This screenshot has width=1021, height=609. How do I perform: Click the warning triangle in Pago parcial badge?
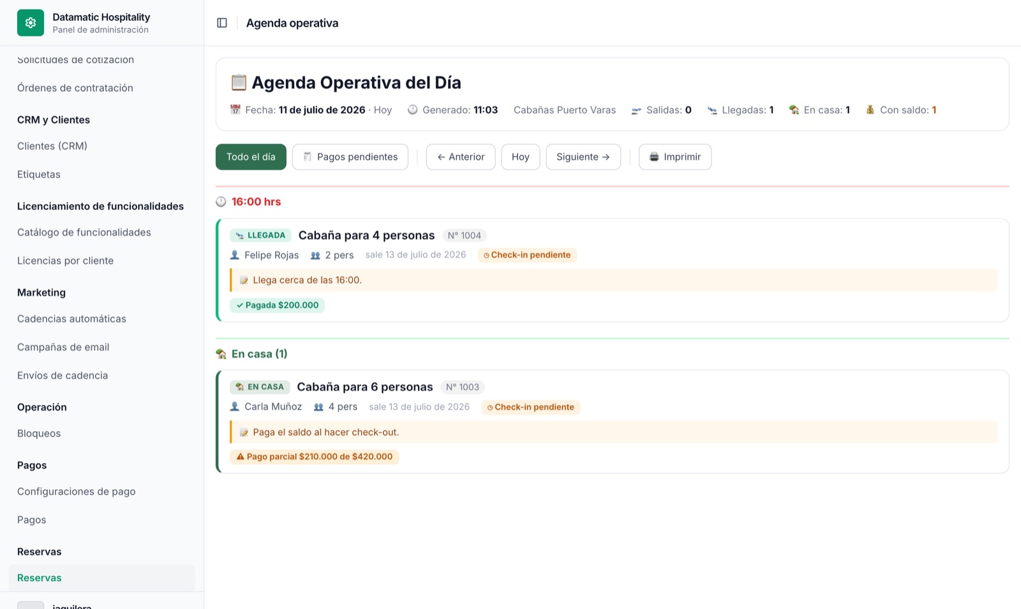point(241,457)
